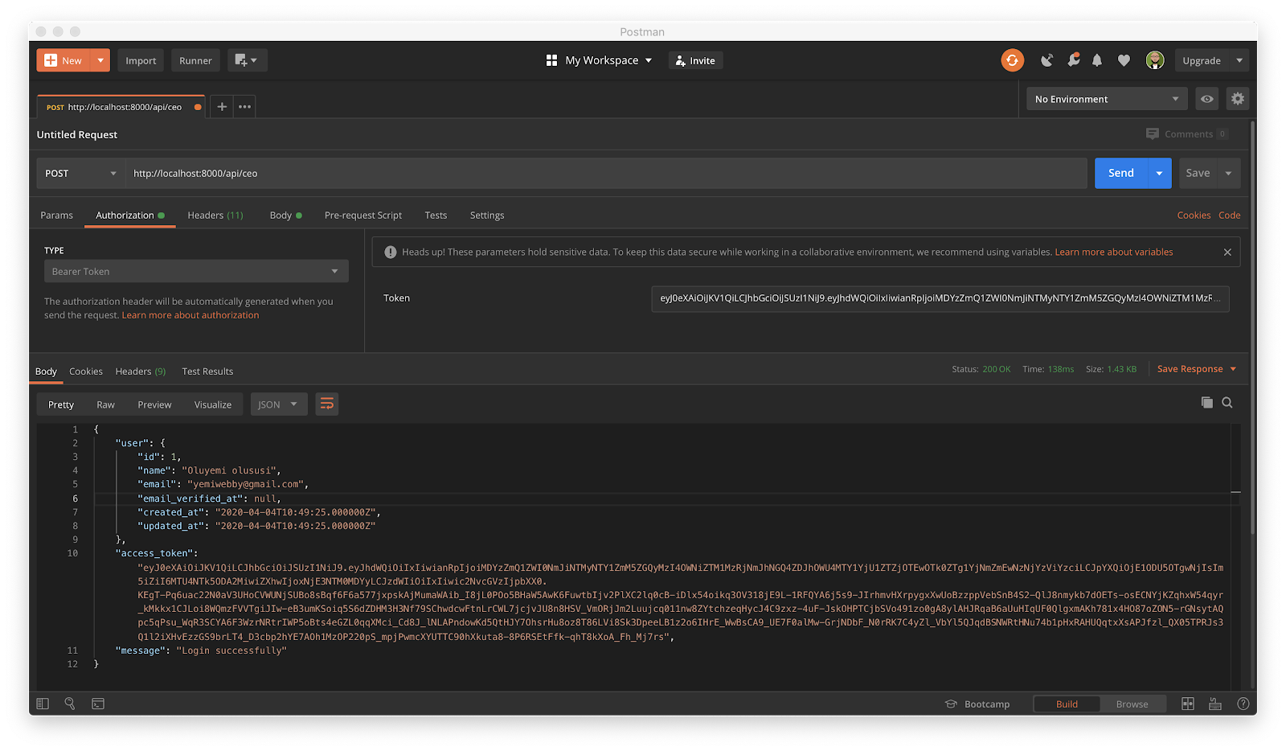
Task: Expand the Save button dropdown arrow
Action: click(1228, 174)
